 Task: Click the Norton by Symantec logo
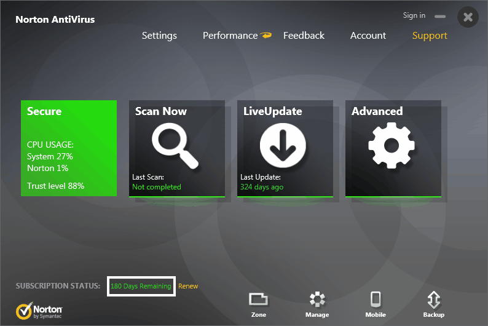[x=39, y=311]
